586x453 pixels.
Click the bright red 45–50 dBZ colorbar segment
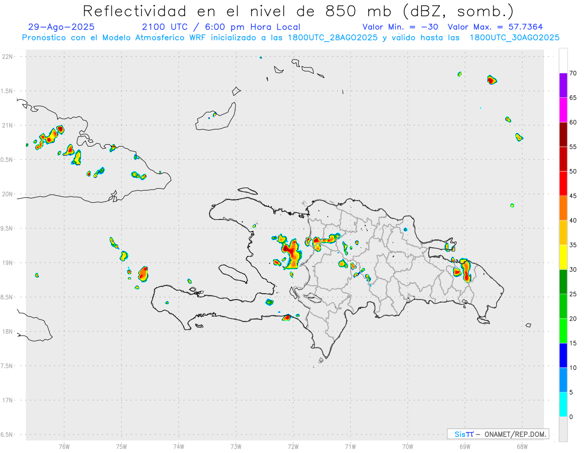click(x=563, y=183)
